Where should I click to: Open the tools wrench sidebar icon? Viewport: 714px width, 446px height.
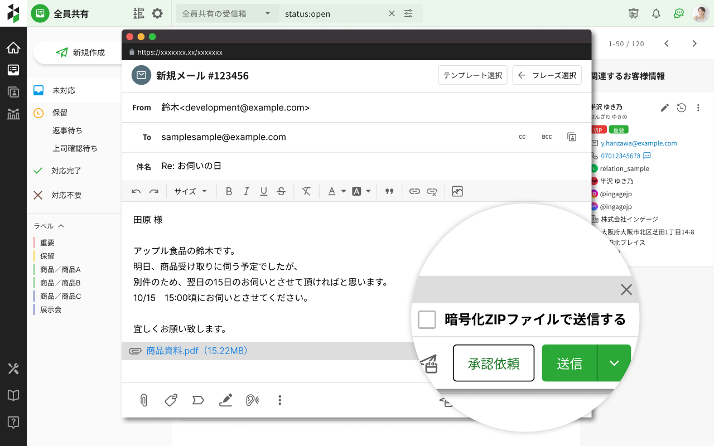click(x=13, y=369)
